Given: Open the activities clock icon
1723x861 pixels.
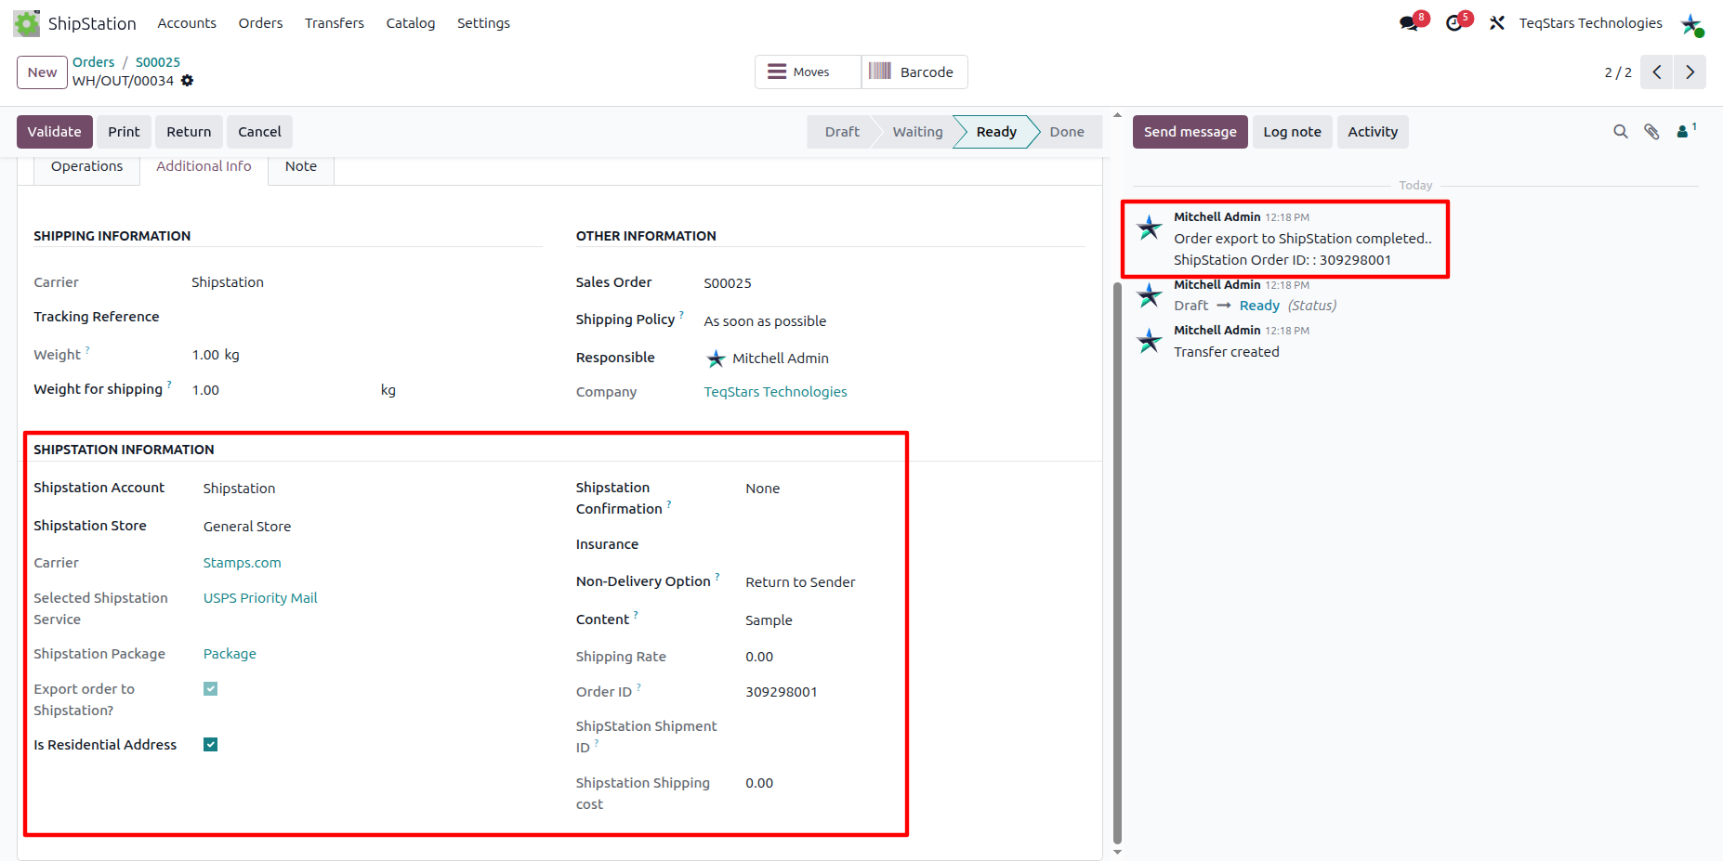Looking at the screenshot, I should (x=1454, y=23).
